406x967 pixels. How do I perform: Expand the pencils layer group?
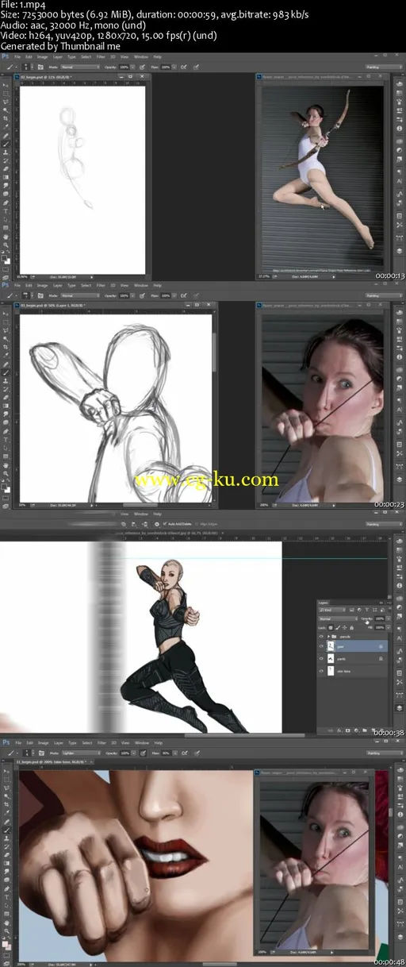coord(329,637)
